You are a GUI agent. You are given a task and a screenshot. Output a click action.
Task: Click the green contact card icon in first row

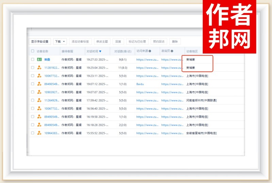(x=39, y=59)
